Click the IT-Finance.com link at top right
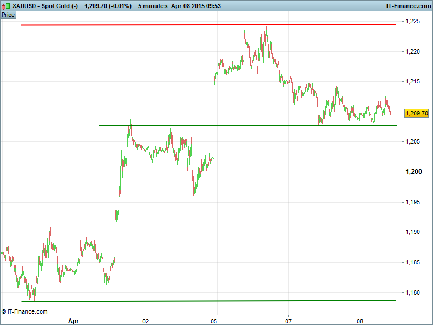This screenshot has width=433, height=325. (x=408, y=6)
